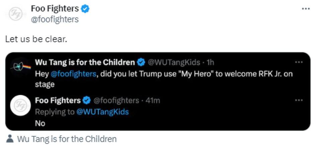Click the @foofighters handle under the header name

(x=55, y=19)
